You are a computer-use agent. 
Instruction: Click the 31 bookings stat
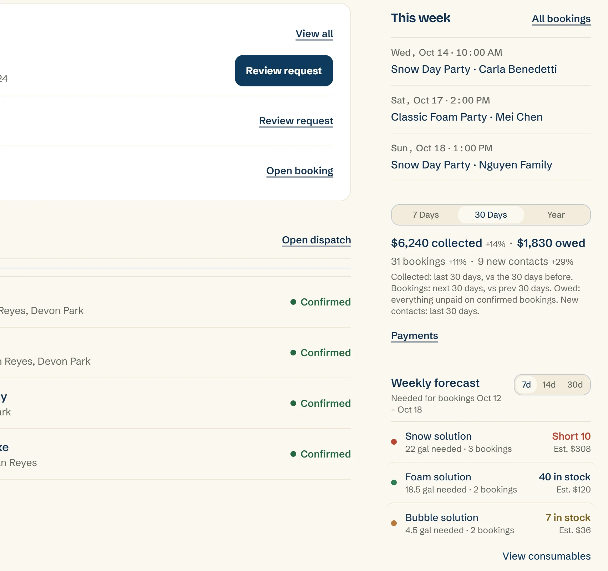coord(418,262)
